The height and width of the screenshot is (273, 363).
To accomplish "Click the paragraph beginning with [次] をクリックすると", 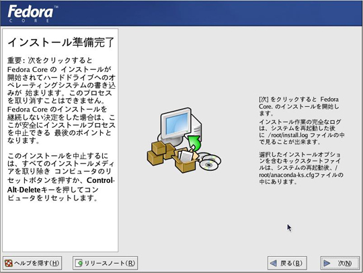I will (299, 106).
